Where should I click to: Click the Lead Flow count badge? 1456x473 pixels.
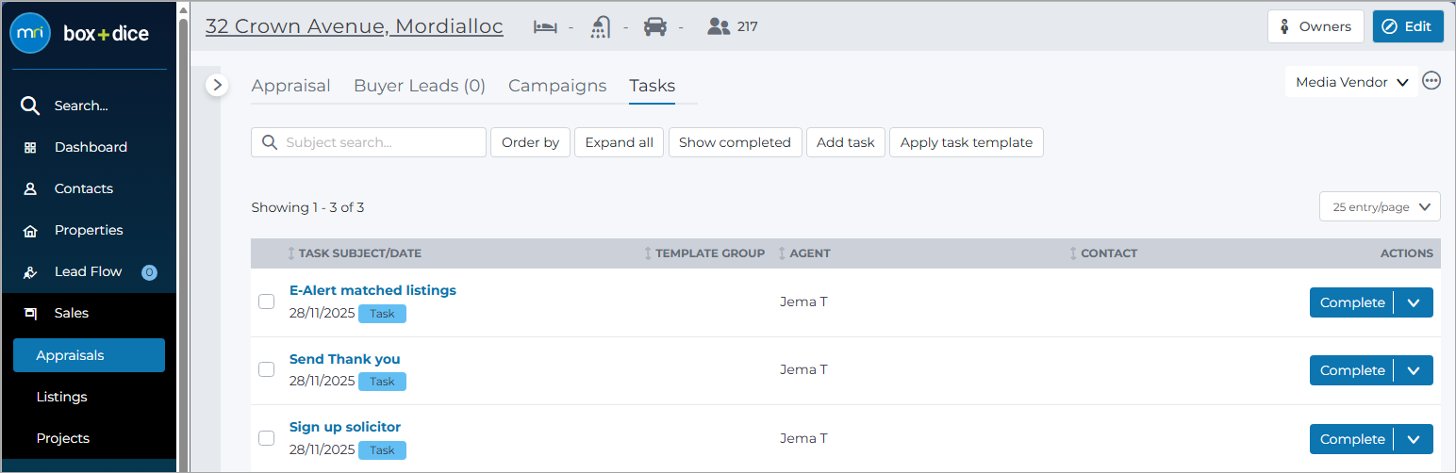coord(149,272)
